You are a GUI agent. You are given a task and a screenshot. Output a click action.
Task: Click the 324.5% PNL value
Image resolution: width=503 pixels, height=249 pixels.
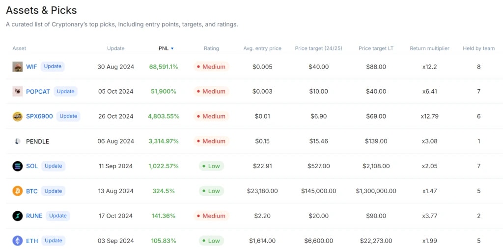[164, 191]
